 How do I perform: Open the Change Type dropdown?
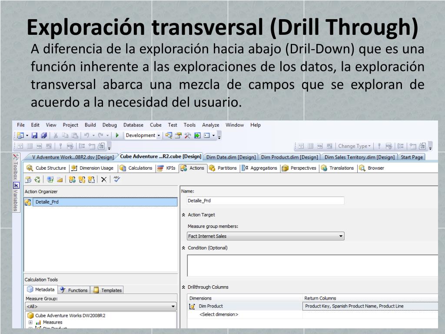[x=354, y=146]
